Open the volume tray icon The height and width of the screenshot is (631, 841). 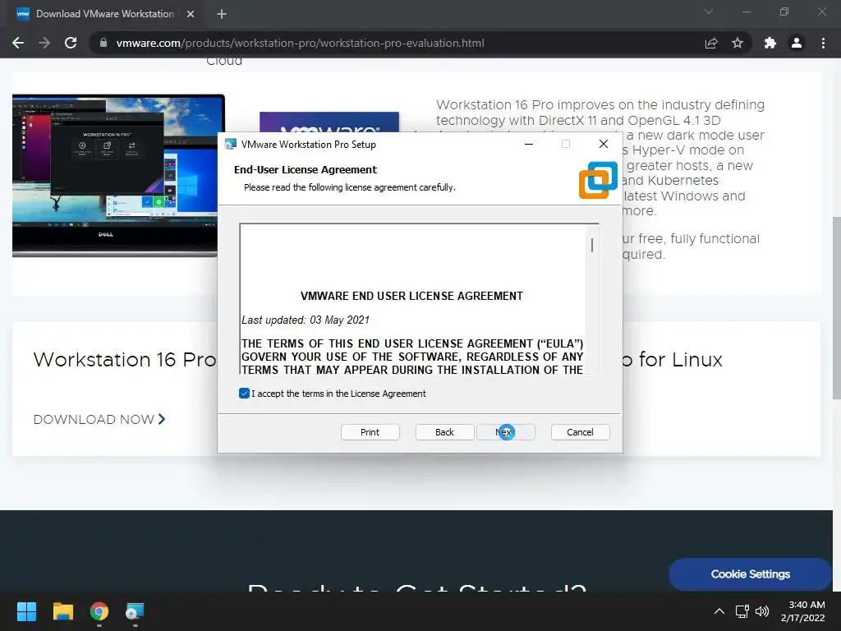coord(761,611)
